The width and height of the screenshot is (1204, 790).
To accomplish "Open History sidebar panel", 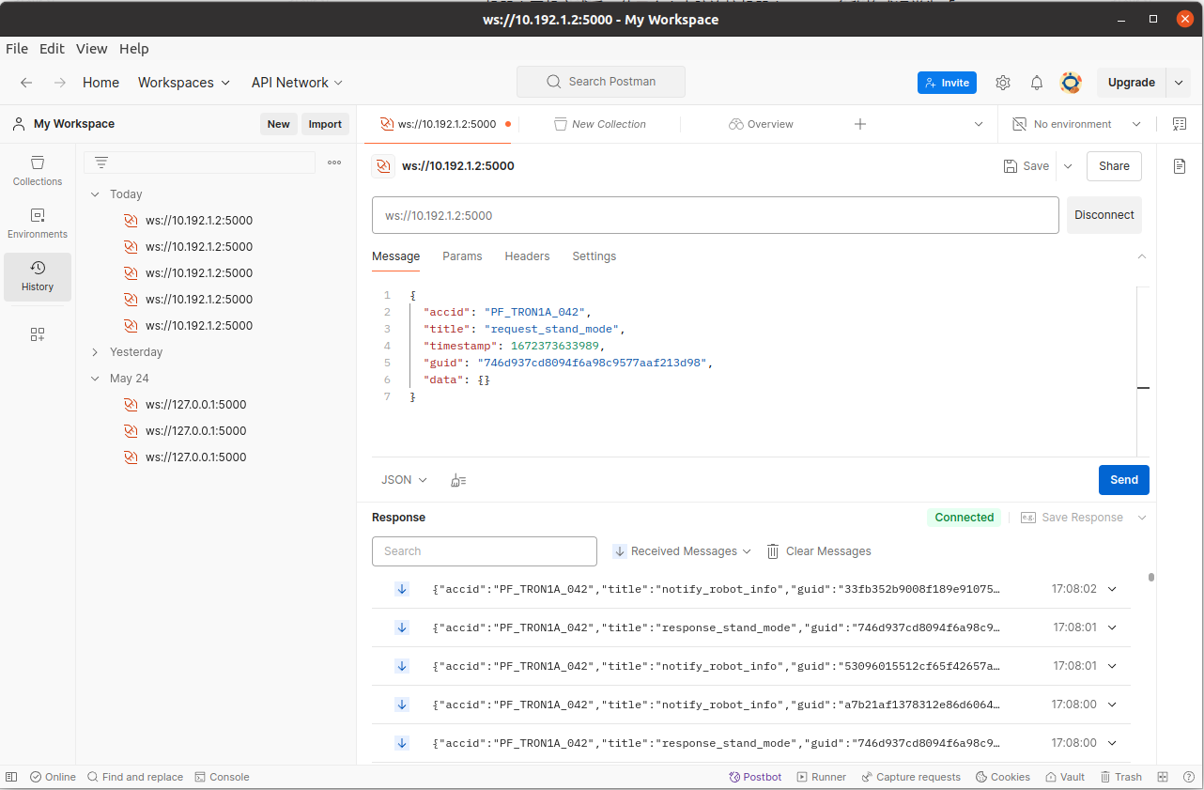I will (38, 276).
